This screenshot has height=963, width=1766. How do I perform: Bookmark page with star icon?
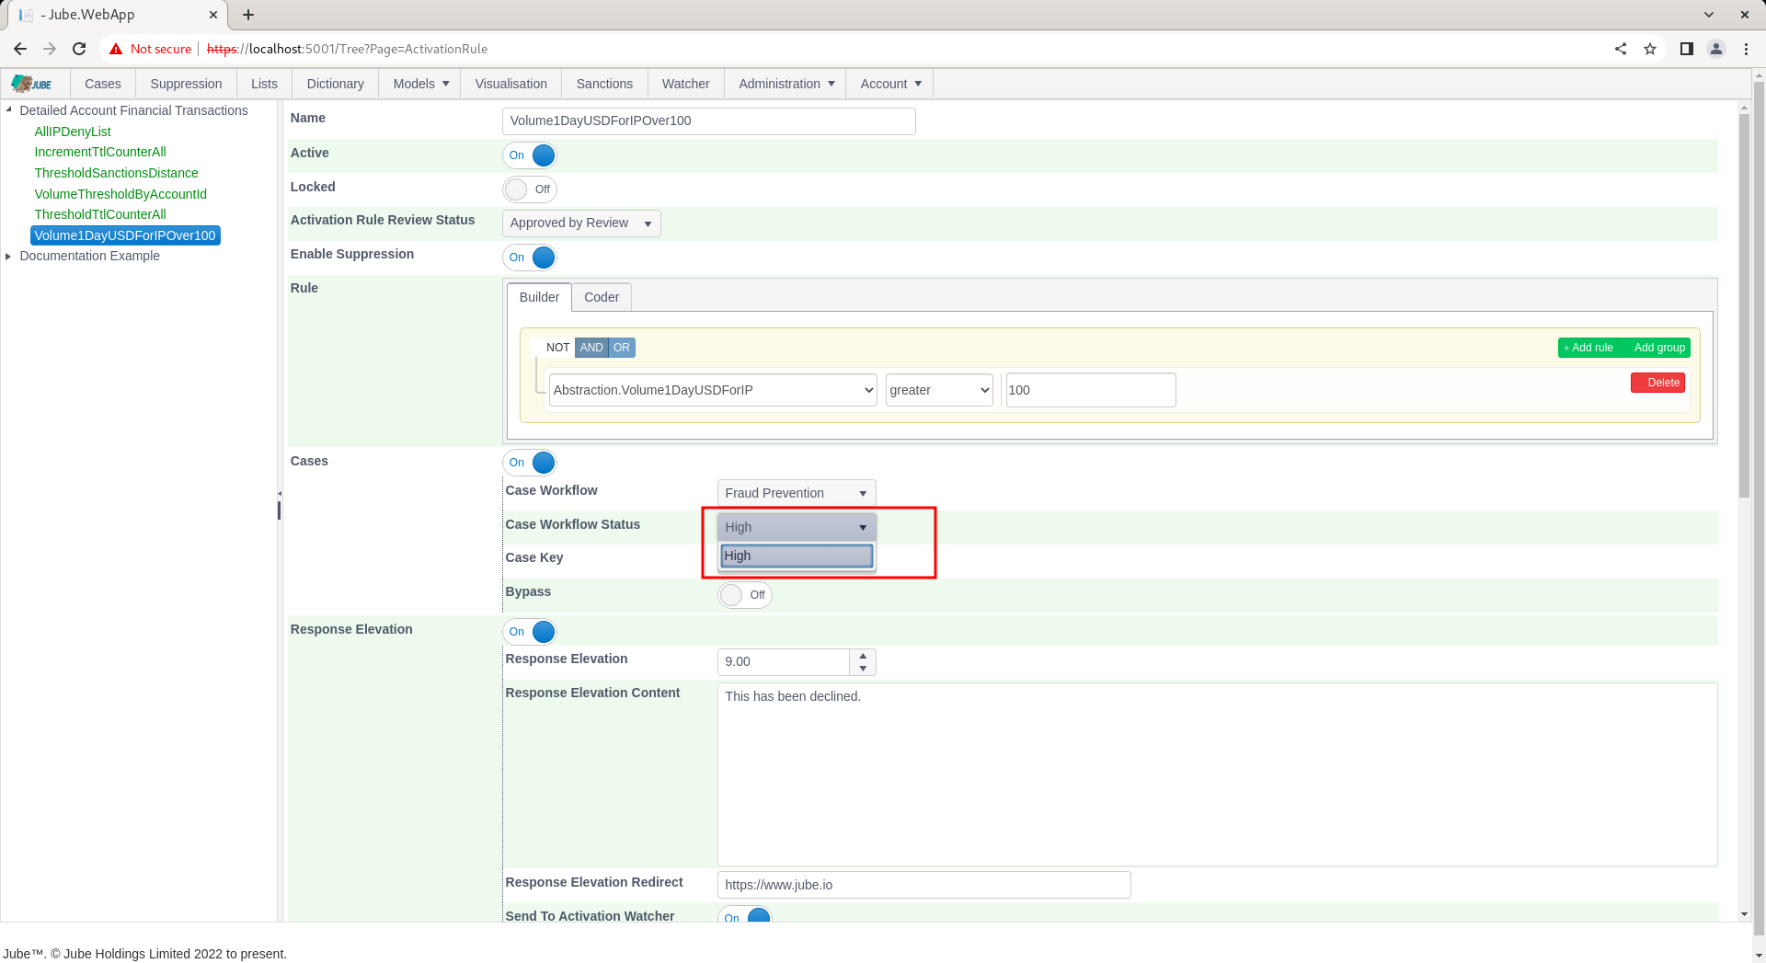click(1650, 49)
